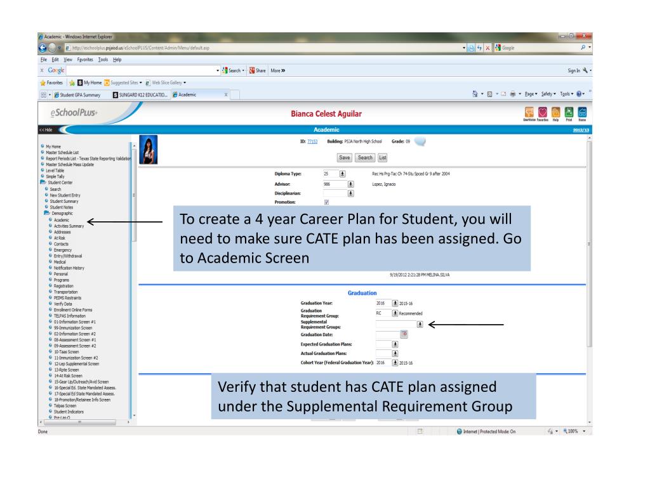Click the IE Help question mark icon
Screen dimensions: 650x487
click(x=579, y=94)
